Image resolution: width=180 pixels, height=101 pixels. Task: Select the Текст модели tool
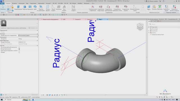64,8
